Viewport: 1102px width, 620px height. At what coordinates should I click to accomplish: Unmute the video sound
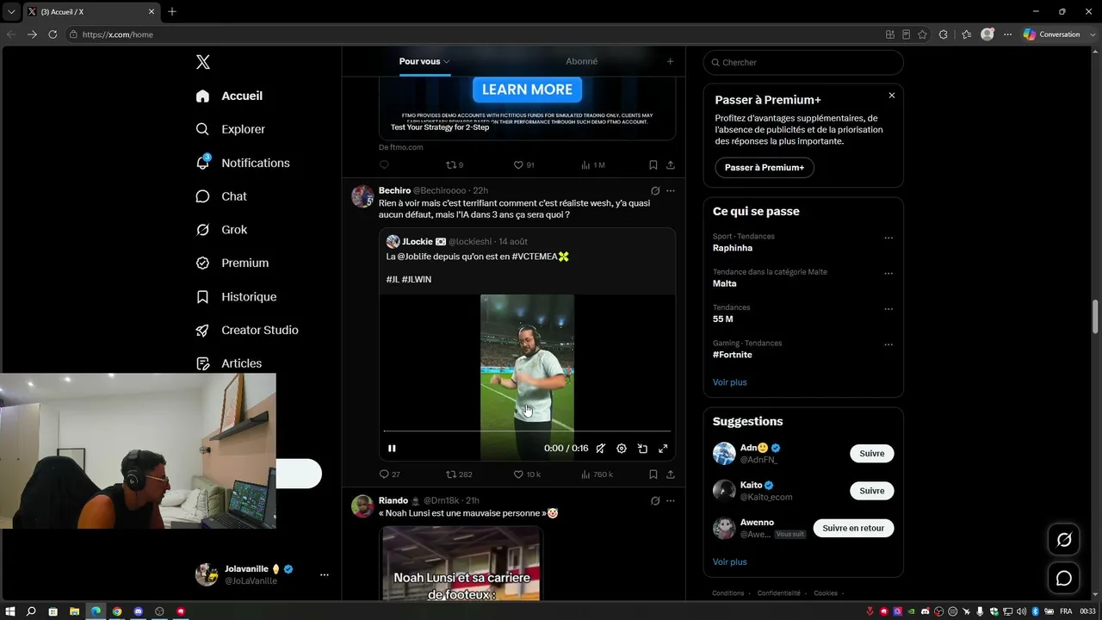coord(600,449)
